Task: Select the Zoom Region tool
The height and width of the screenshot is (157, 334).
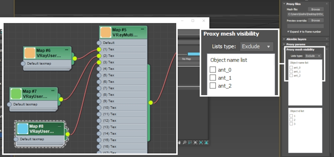Action: pyautogui.click(x=190, y=142)
